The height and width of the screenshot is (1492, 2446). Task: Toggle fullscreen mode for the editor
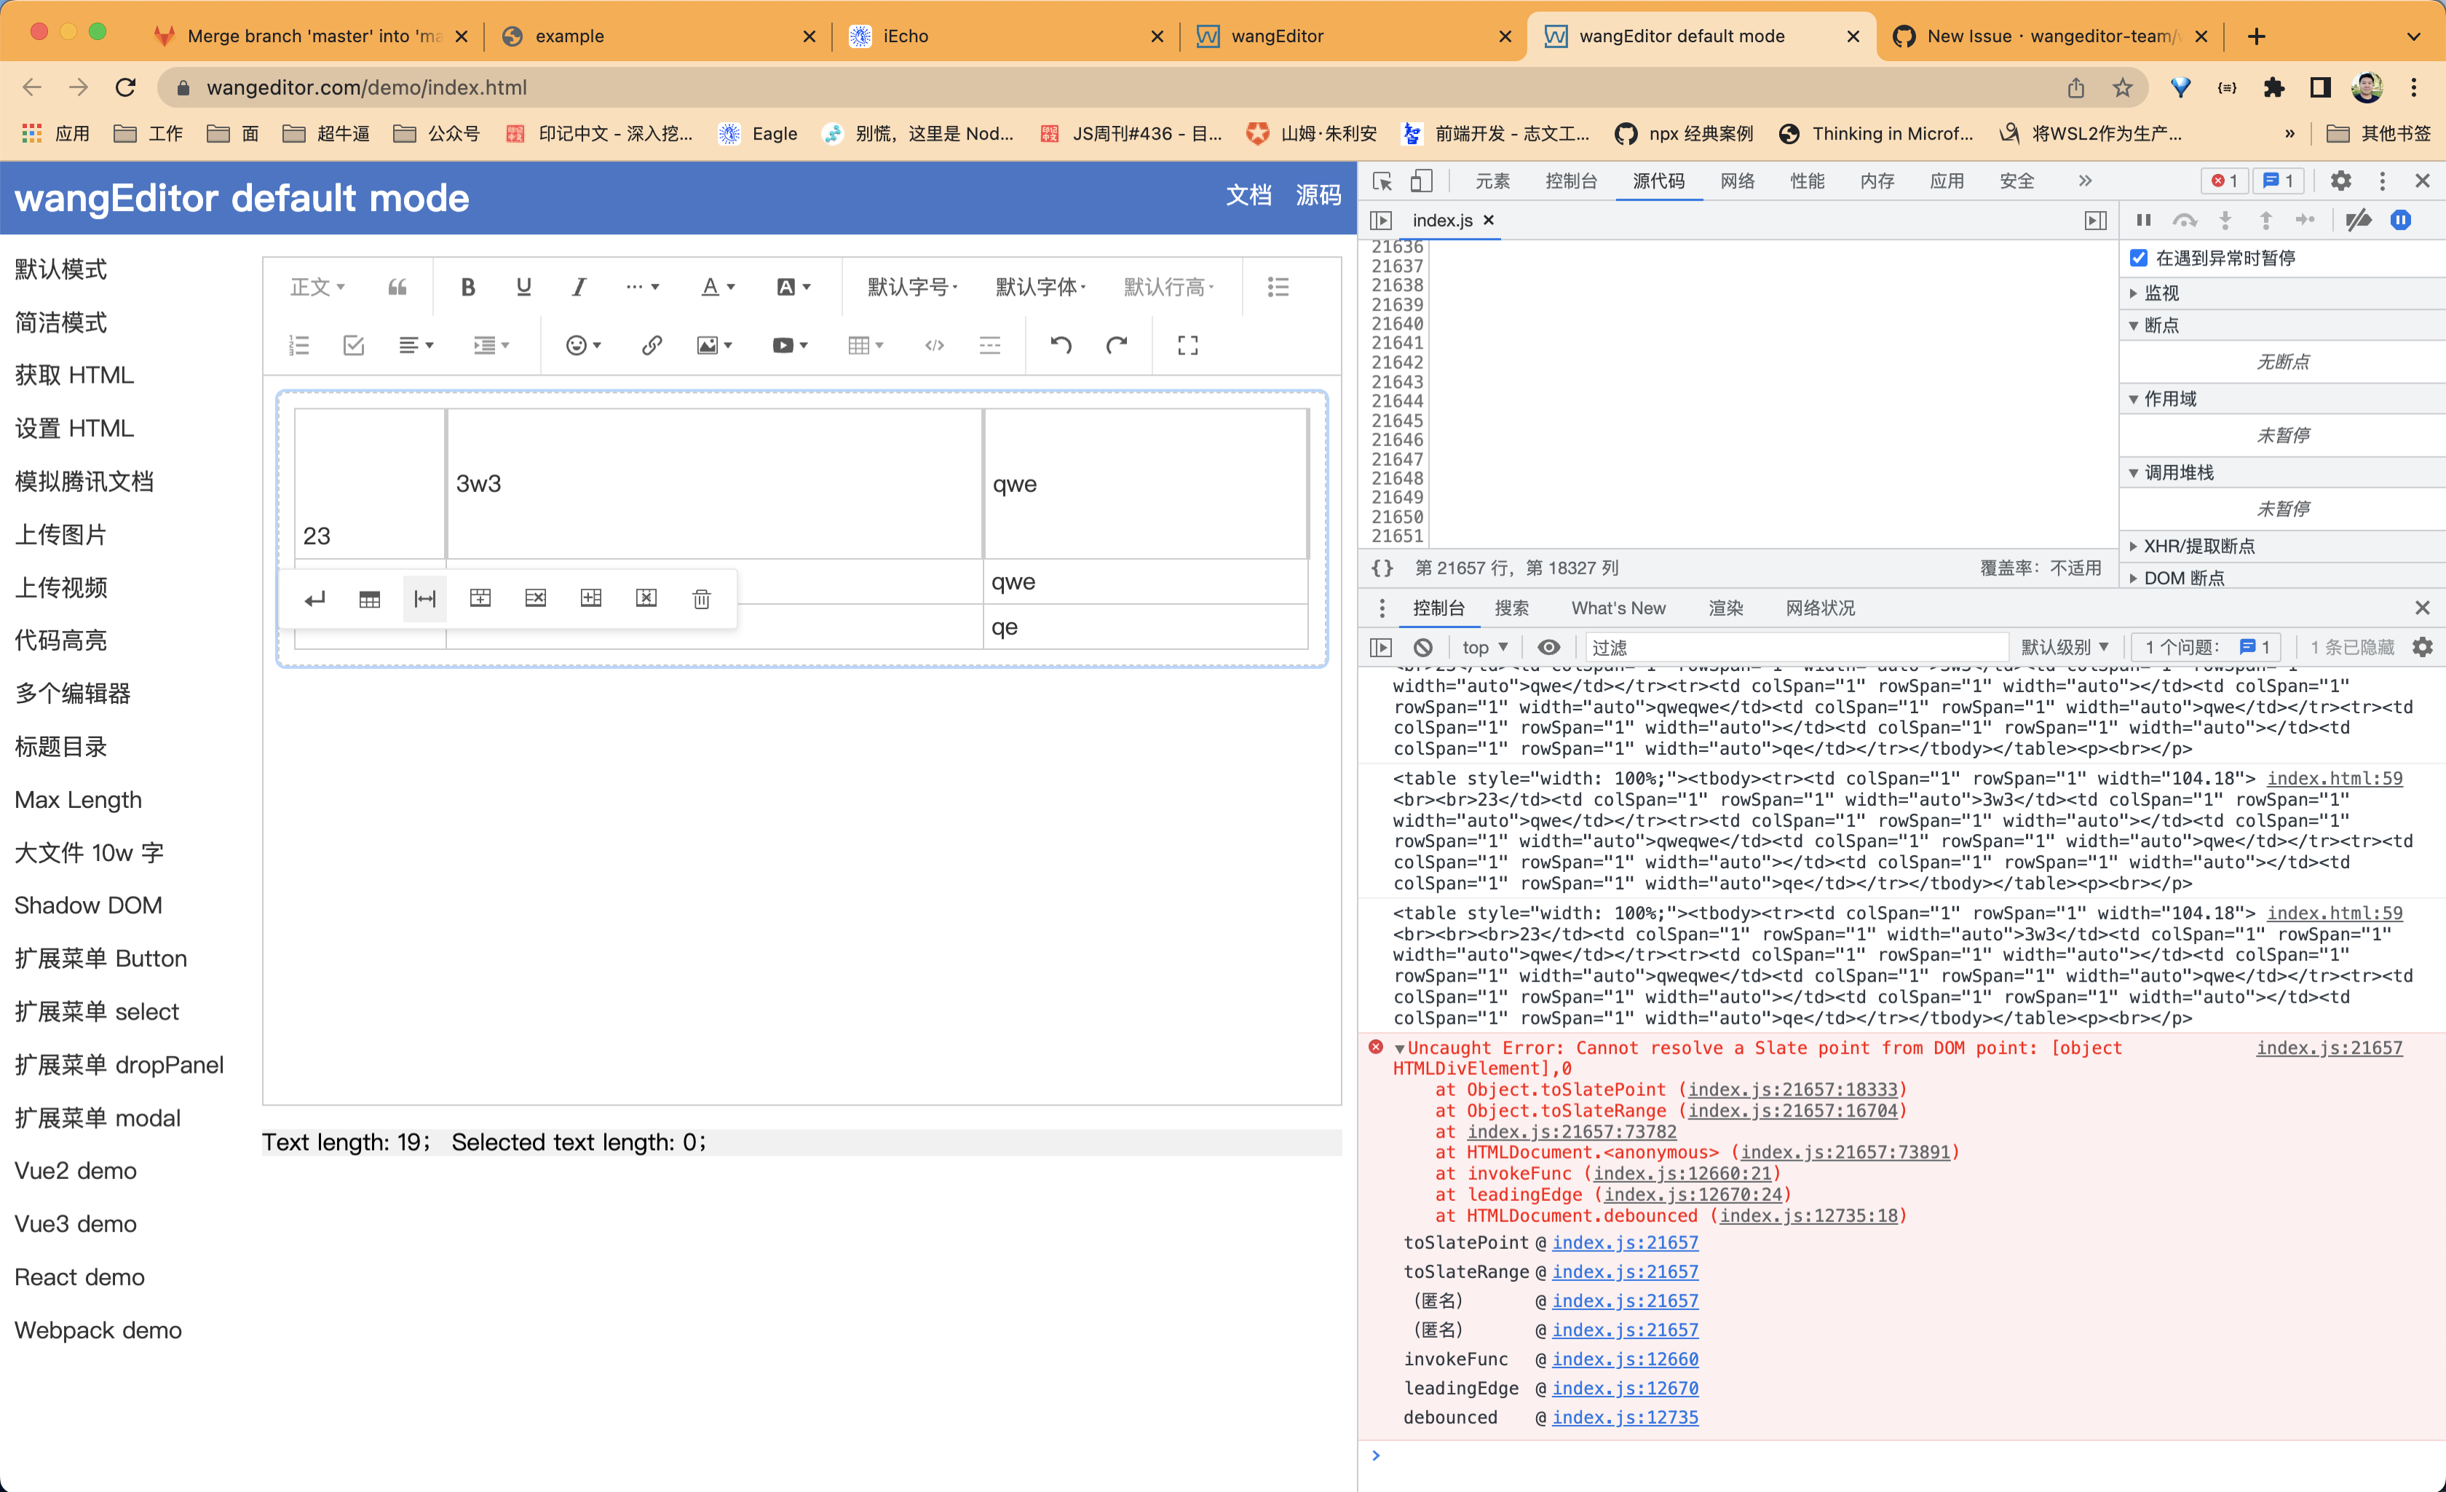1187,346
